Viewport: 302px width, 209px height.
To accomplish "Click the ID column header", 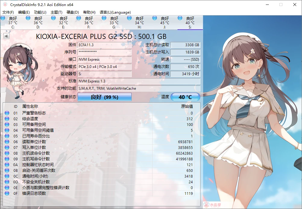I will coord(15,106).
